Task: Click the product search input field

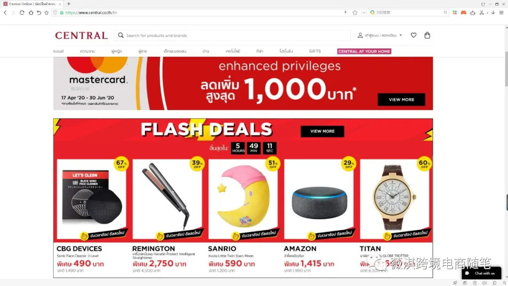Action: coord(232,35)
